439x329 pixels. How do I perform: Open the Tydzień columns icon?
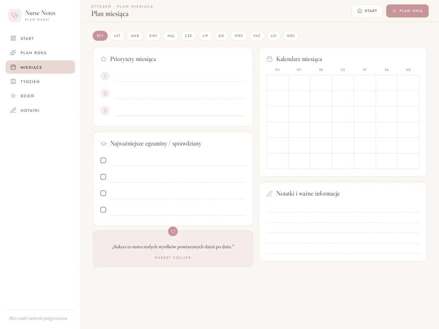point(13,82)
